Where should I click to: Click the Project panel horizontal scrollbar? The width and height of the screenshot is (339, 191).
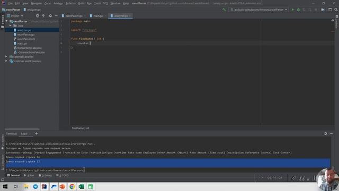pos(22,129)
